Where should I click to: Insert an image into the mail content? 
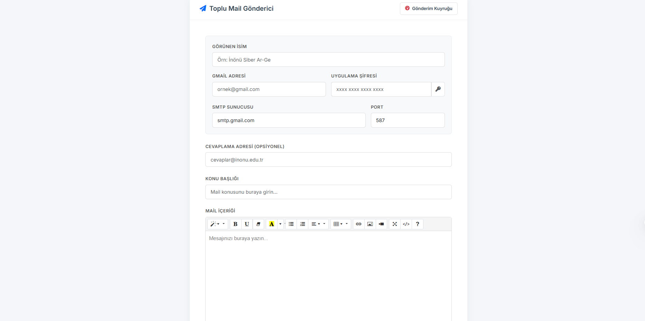[x=370, y=224]
